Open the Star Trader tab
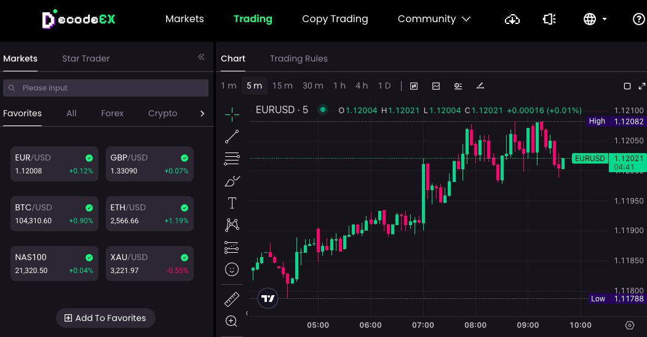The height and width of the screenshot is (337, 647). pos(85,58)
